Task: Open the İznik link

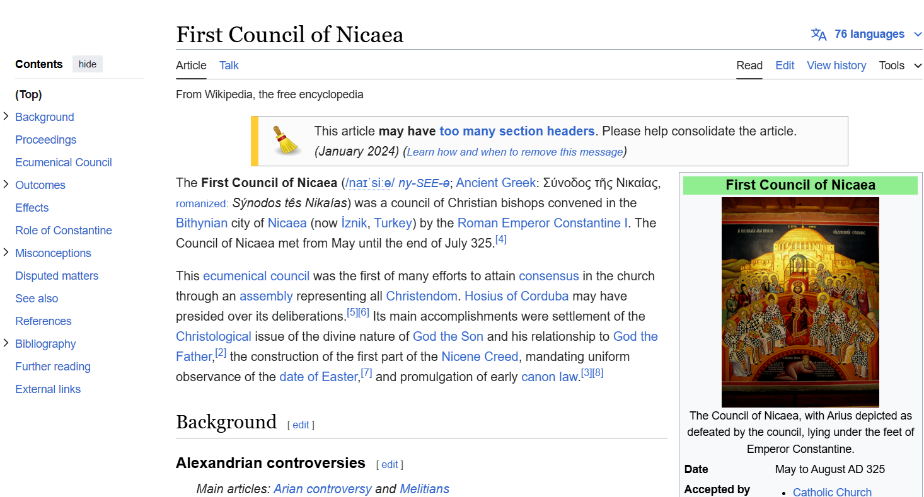Action: tap(354, 223)
